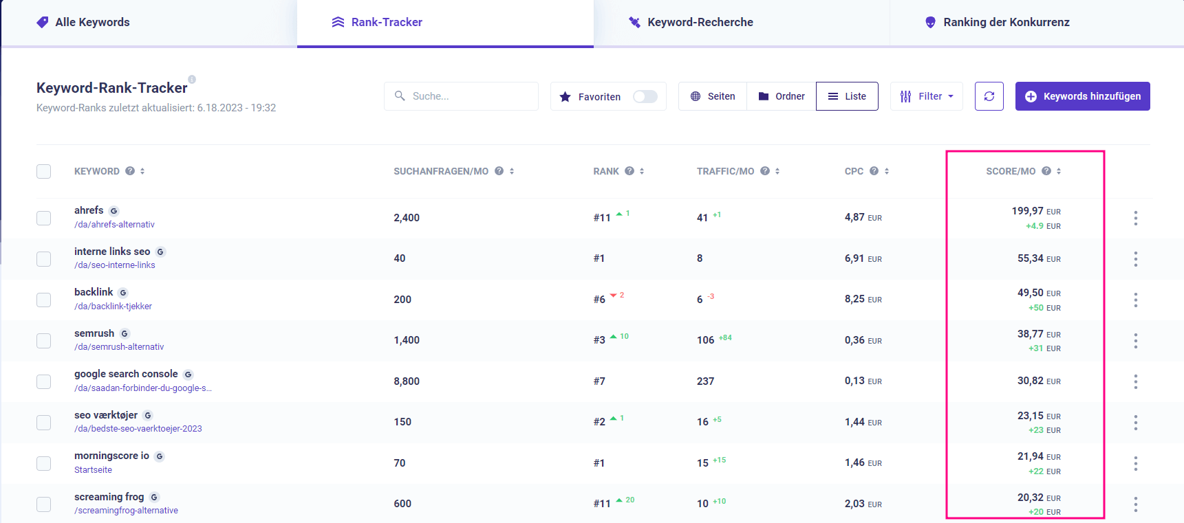This screenshot has width=1184, height=523.
Task: Click Google icon next to morningscore io
Action: 160,456
